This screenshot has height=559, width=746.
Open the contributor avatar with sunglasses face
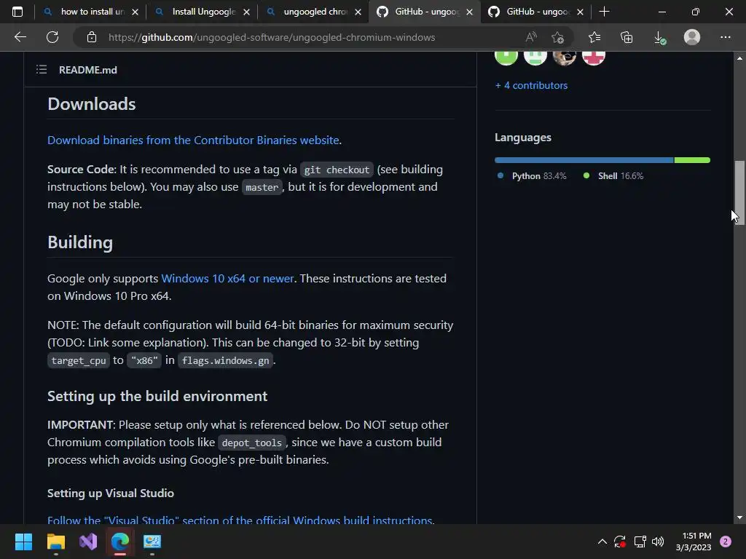(x=565, y=57)
